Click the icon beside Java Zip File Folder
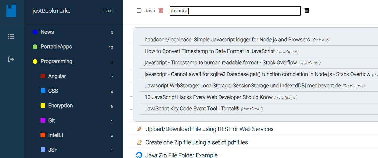378x158 pixels. (139, 155)
